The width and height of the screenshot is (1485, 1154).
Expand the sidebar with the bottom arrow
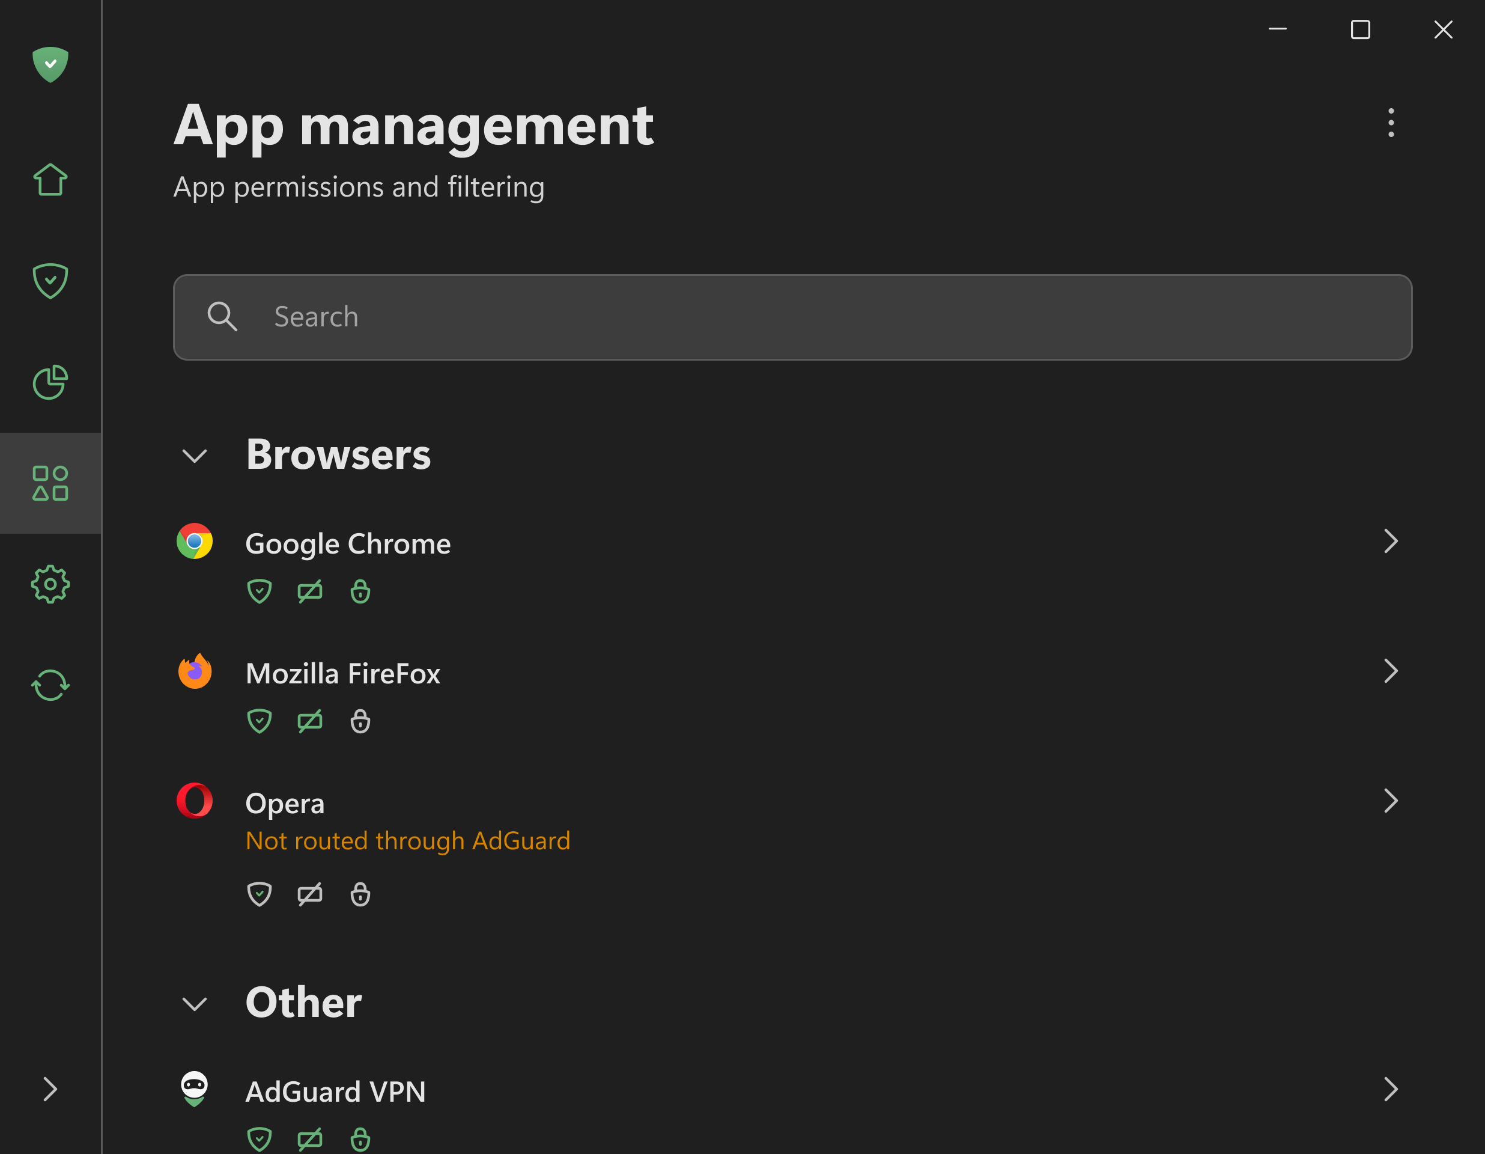(x=50, y=1089)
